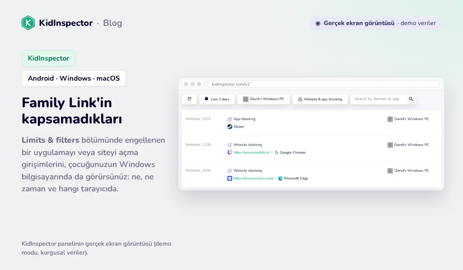Open Website & app blocking filter

[320, 99]
